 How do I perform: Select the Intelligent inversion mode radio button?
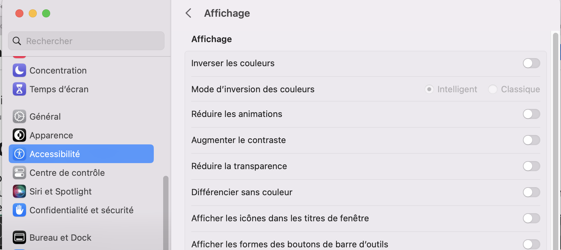point(429,89)
